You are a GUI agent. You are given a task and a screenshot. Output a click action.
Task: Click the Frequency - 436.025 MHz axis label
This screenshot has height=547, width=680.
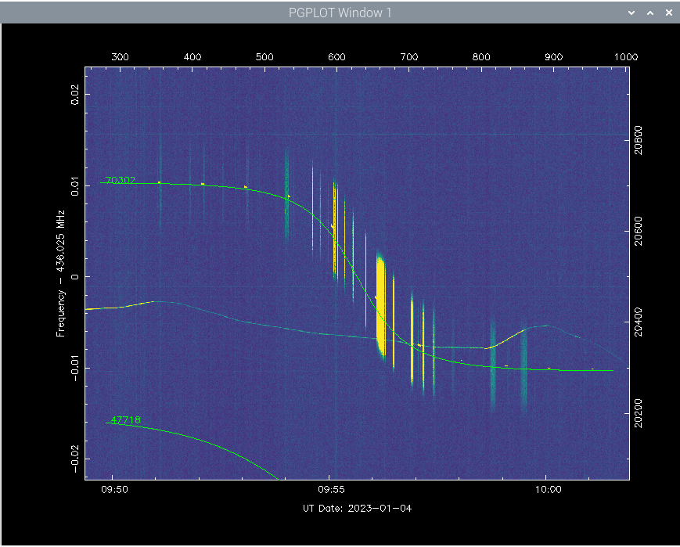point(60,274)
